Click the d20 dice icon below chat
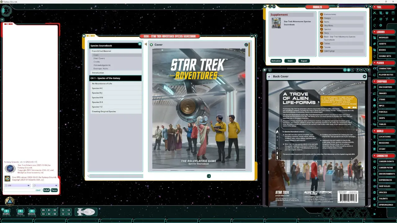Screen dimensions: 397x223 click(x=10, y=201)
